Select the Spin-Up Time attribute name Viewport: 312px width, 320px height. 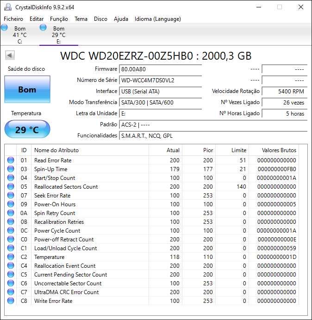(x=50, y=169)
